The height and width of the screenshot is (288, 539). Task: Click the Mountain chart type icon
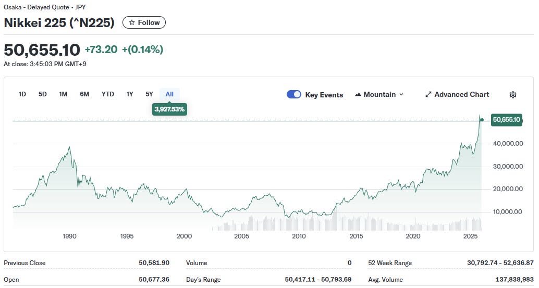point(358,94)
